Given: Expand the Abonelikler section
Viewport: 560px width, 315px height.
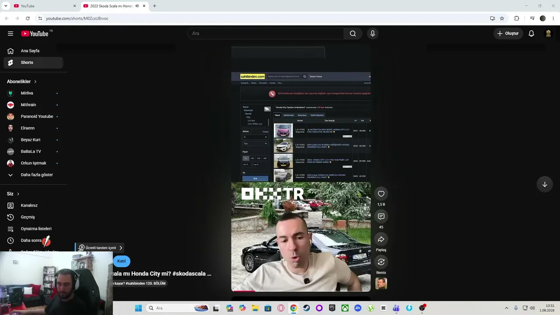Looking at the screenshot, I should point(22,82).
